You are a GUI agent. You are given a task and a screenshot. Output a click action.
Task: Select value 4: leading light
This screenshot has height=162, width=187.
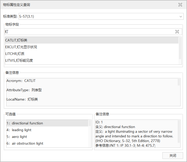(x=19, y=130)
